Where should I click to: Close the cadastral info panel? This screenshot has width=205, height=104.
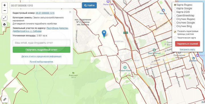[70, 12]
